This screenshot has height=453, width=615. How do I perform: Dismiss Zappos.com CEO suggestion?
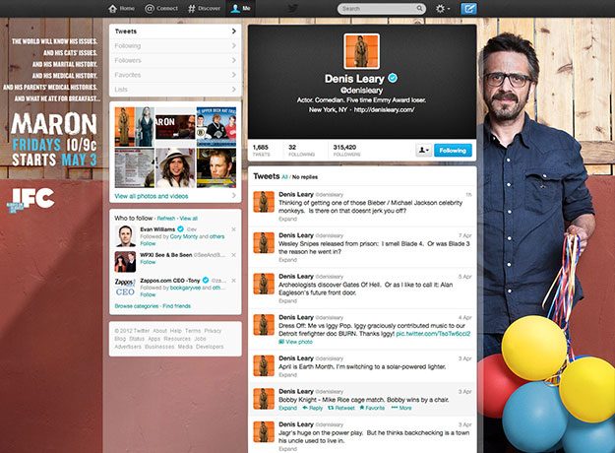pos(234,281)
